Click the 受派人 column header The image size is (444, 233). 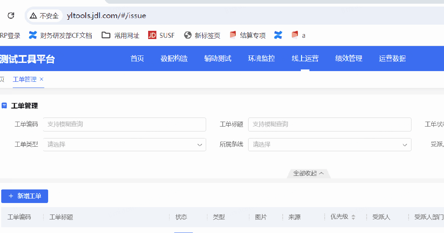click(381, 217)
